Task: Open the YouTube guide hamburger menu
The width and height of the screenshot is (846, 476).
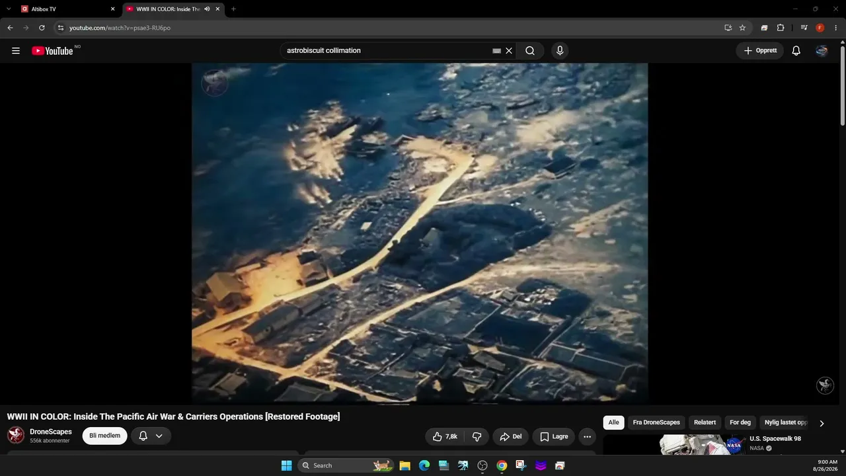Action: pyautogui.click(x=16, y=51)
